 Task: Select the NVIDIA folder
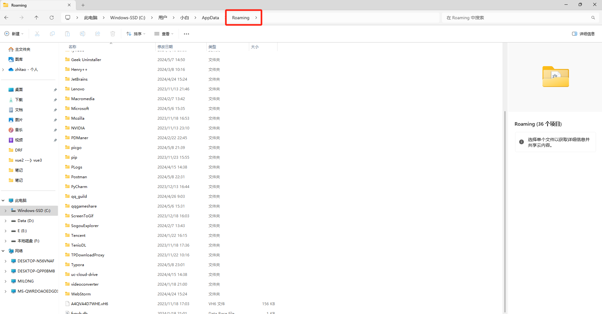click(x=78, y=128)
